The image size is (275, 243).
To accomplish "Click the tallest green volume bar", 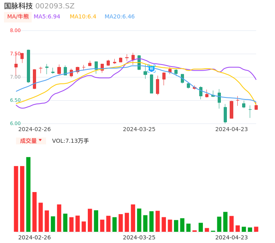I will (28, 194).
